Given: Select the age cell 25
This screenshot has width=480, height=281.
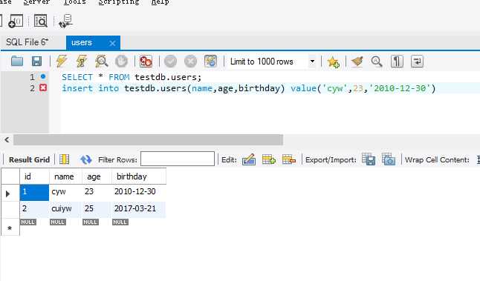Looking at the screenshot, I should point(97,209).
